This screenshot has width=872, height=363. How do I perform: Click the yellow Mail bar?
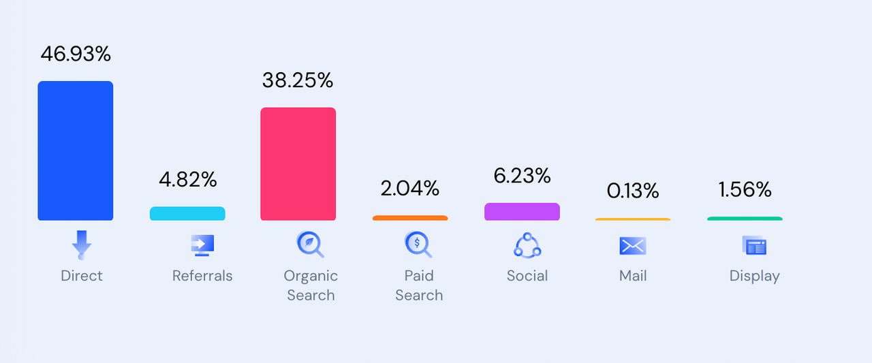(x=633, y=219)
